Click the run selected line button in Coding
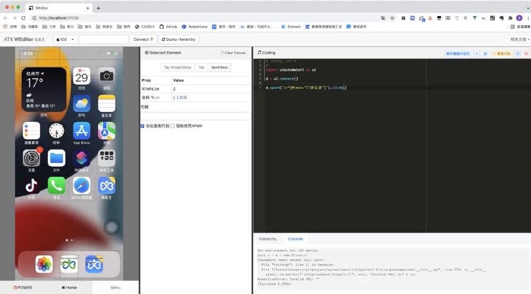Screen dimensions: 531x294 458,54
